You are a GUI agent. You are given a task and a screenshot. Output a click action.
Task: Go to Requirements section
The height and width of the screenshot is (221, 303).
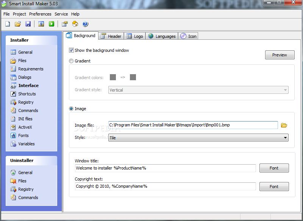[27, 69]
